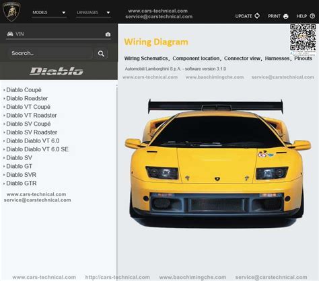This screenshot has height=281, width=319.
Task: Select the Diablo Coupé label
Action: click(x=24, y=90)
